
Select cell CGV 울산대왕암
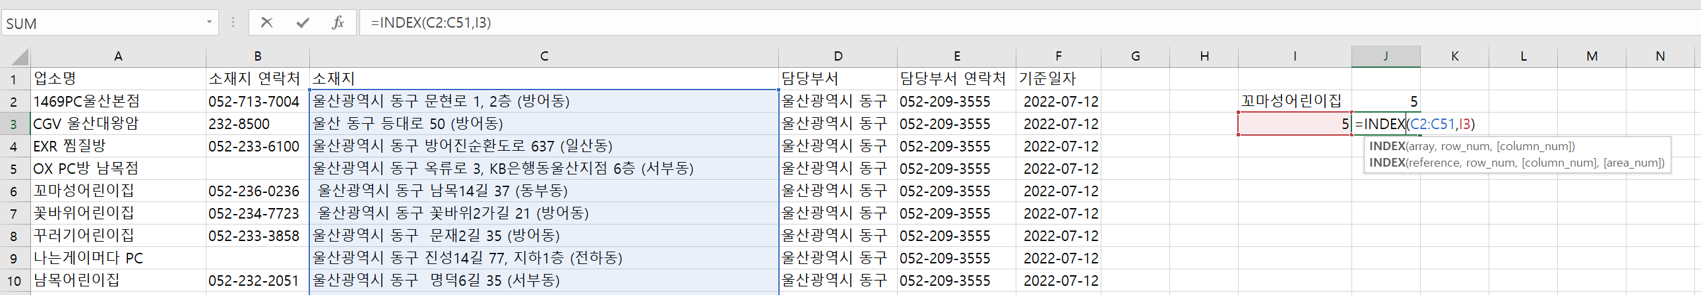click(x=118, y=124)
